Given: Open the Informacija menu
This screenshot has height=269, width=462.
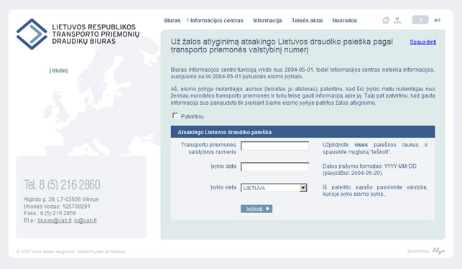Looking at the screenshot, I should (x=267, y=21).
